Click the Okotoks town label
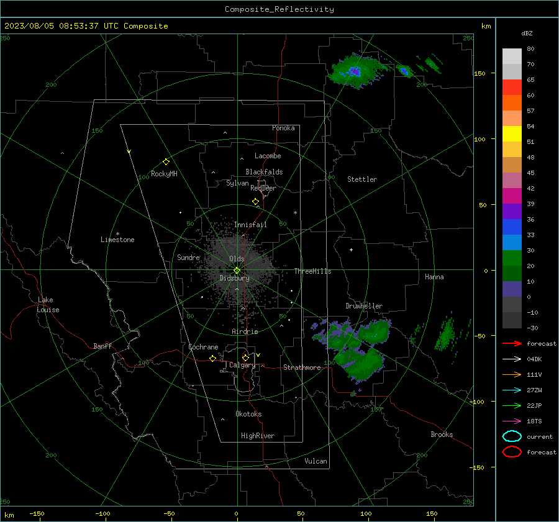 [x=248, y=414]
